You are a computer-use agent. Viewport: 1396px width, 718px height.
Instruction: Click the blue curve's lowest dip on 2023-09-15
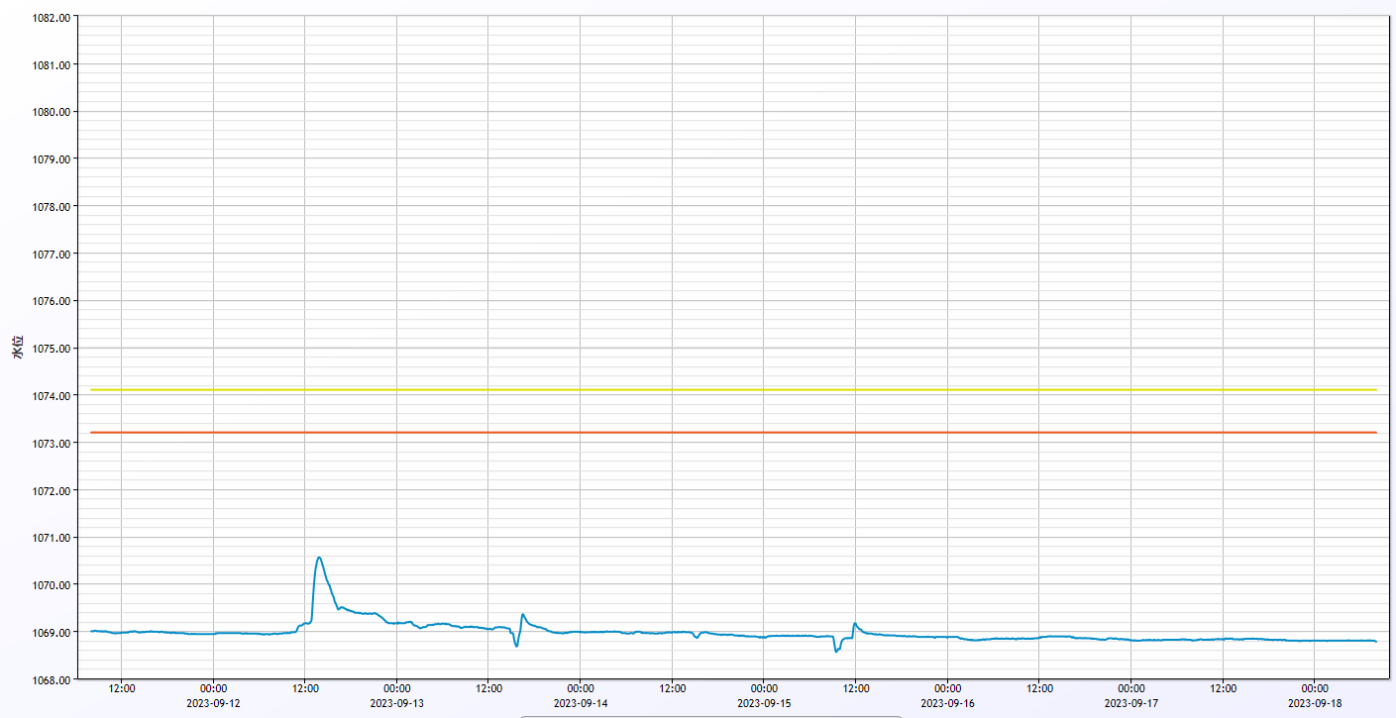click(836, 652)
